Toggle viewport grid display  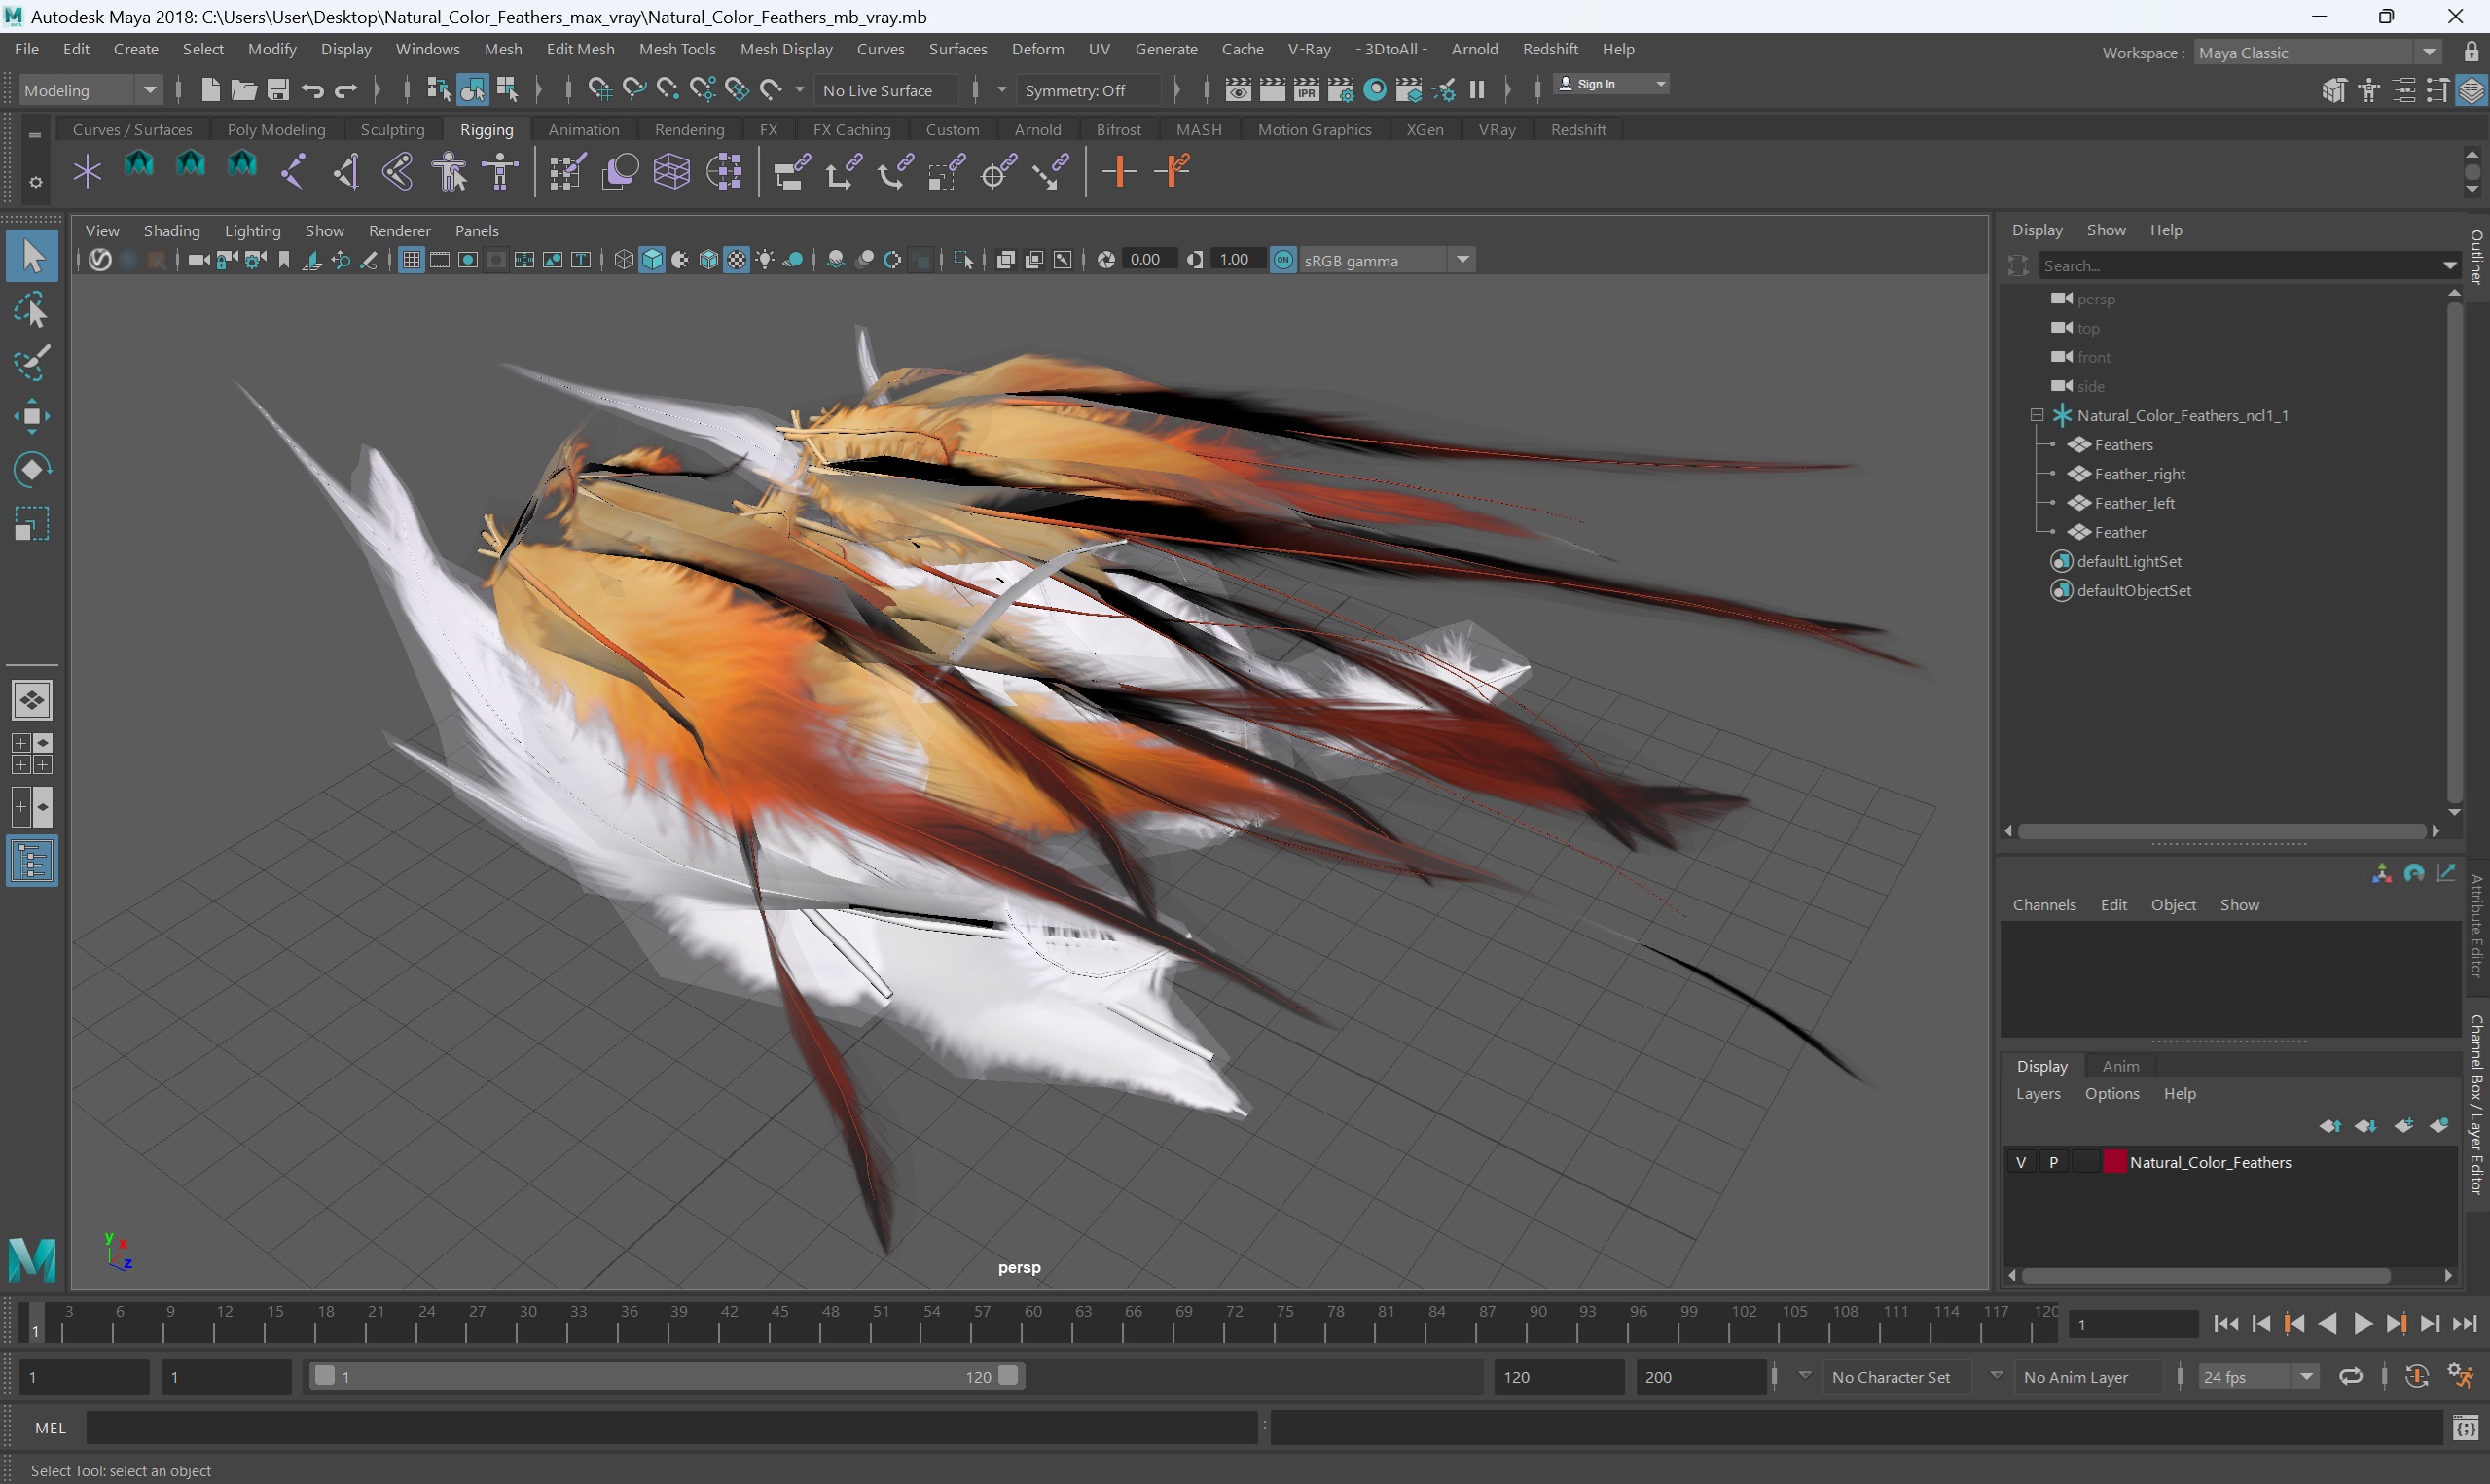(412, 260)
